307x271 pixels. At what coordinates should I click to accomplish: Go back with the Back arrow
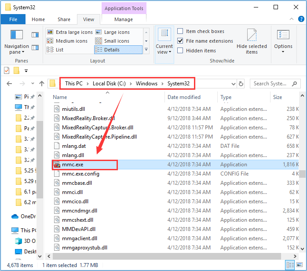click(x=9, y=84)
